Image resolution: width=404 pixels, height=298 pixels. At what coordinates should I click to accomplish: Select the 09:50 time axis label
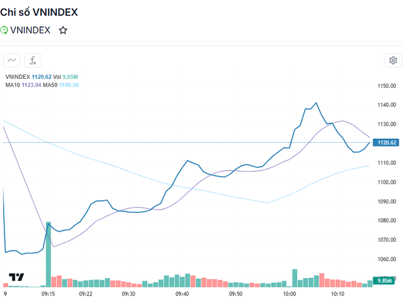[x=236, y=294]
